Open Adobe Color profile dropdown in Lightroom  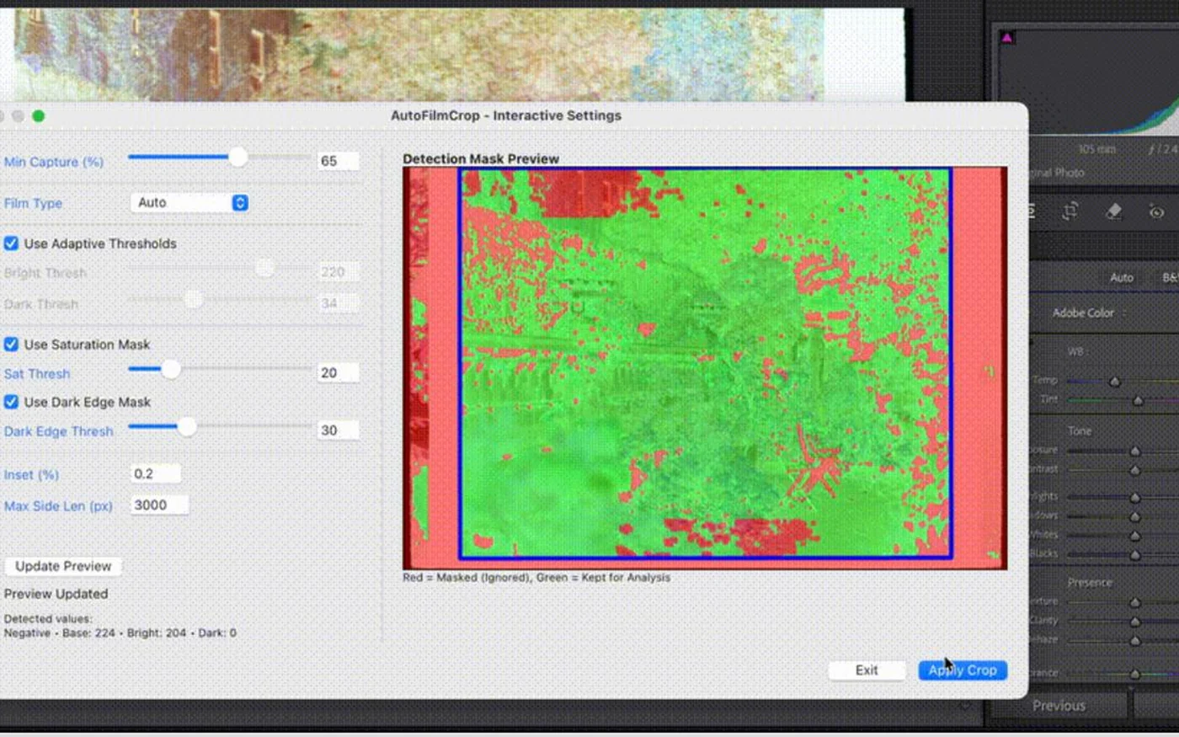(x=1089, y=312)
